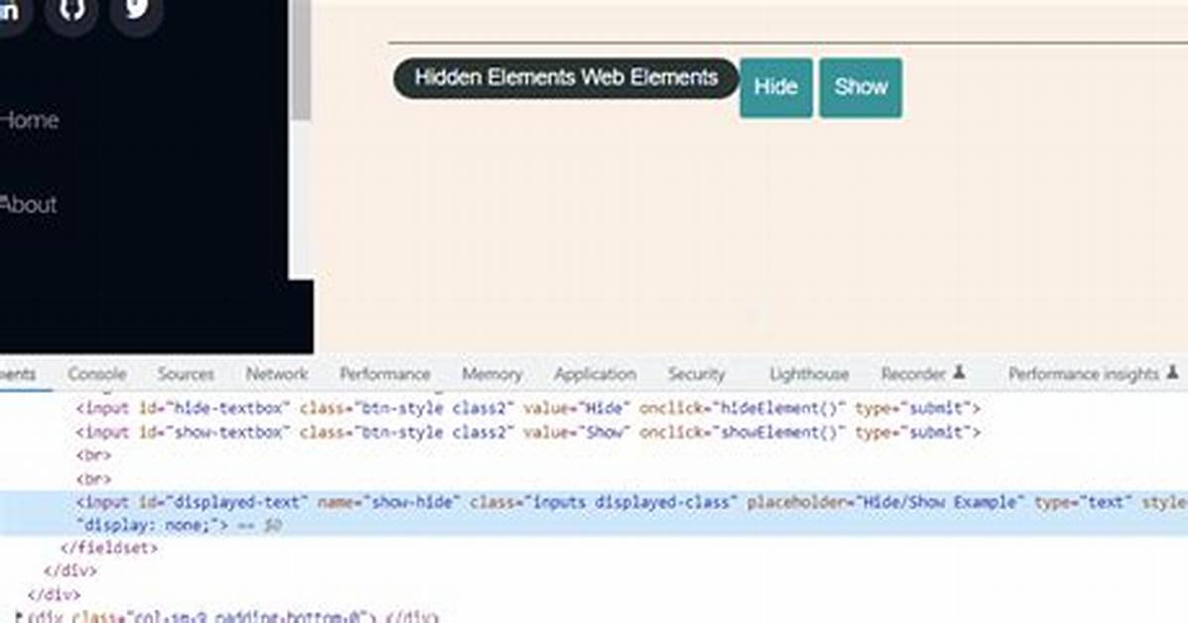Switch to the Sources tab
1188x623 pixels.
click(186, 374)
